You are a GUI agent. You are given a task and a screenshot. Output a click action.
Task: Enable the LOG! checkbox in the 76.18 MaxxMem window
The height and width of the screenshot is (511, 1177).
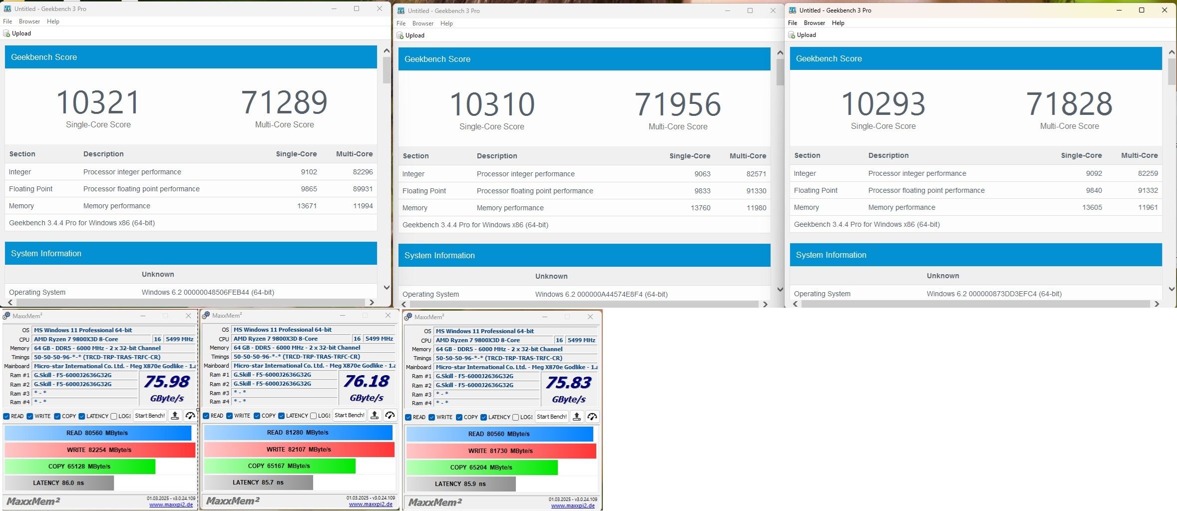click(314, 416)
